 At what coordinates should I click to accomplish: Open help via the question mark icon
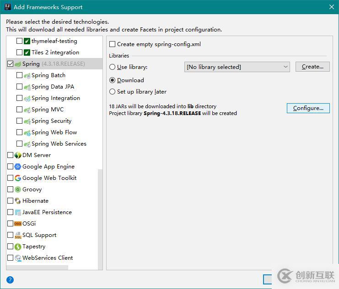[x=10, y=280]
